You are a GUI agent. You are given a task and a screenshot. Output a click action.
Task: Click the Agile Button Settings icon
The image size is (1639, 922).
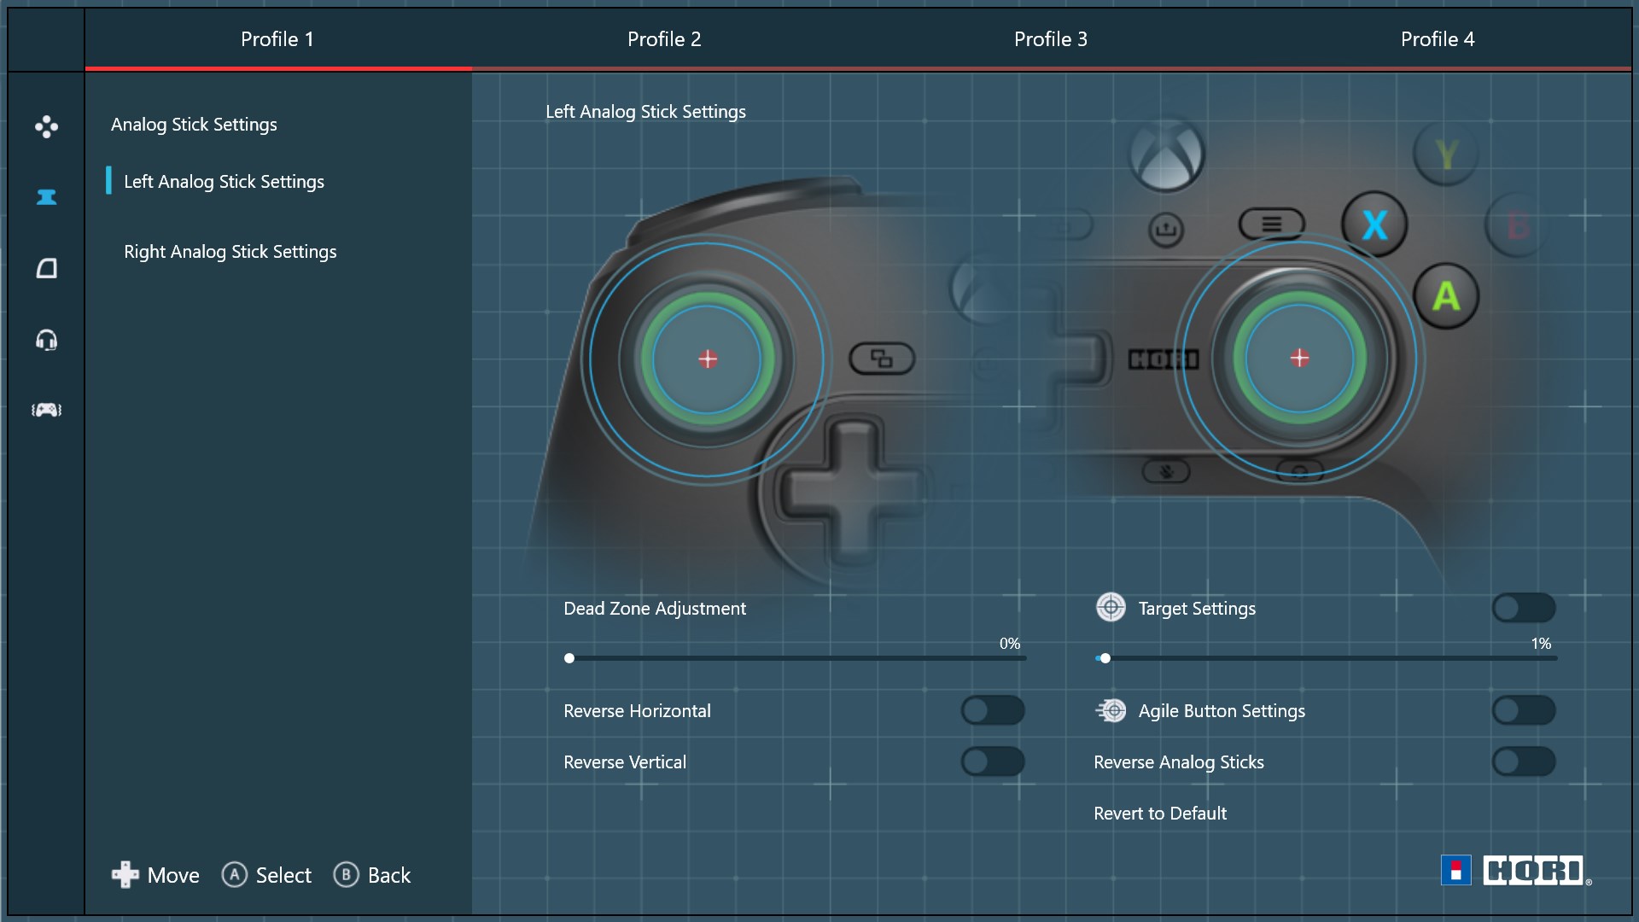click(x=1111, y=710)
